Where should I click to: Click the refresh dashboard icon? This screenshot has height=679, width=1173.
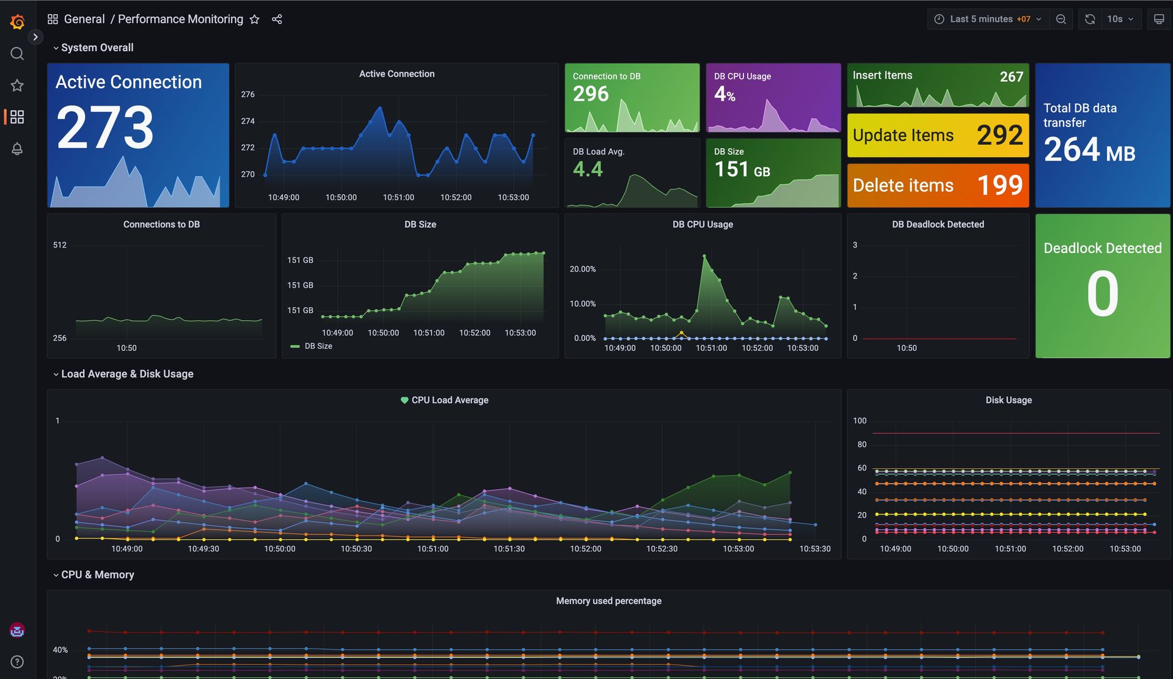click(x=1090, y=20)
